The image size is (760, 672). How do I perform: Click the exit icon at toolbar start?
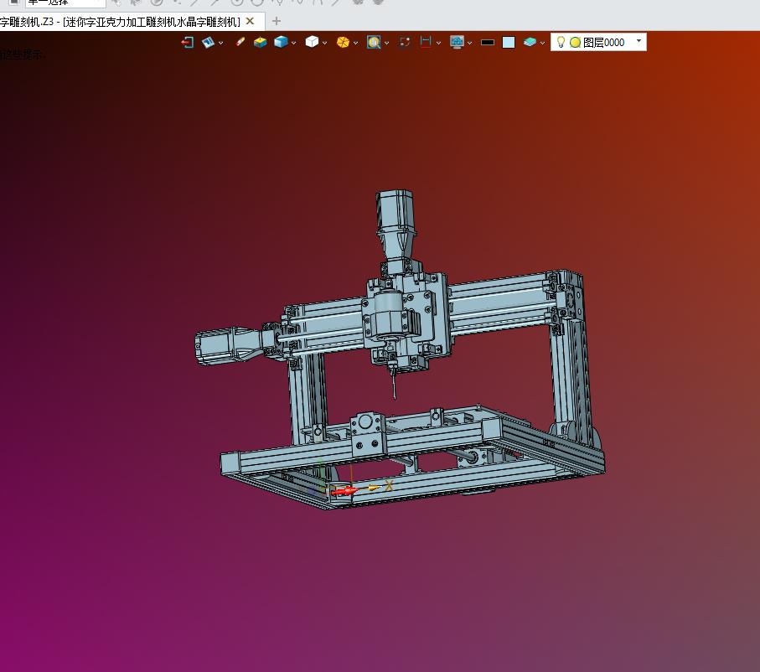[x=187, y=42]
